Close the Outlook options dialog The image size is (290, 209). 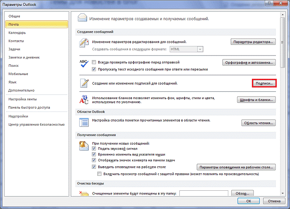click(280, 3)
